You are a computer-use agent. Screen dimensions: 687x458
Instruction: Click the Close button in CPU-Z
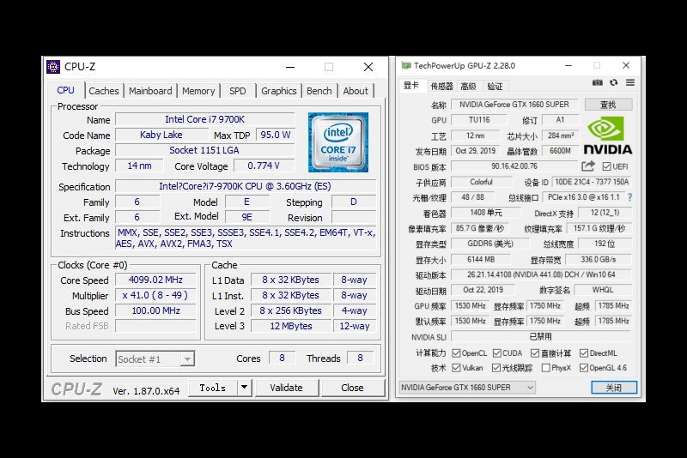[352, 388]
